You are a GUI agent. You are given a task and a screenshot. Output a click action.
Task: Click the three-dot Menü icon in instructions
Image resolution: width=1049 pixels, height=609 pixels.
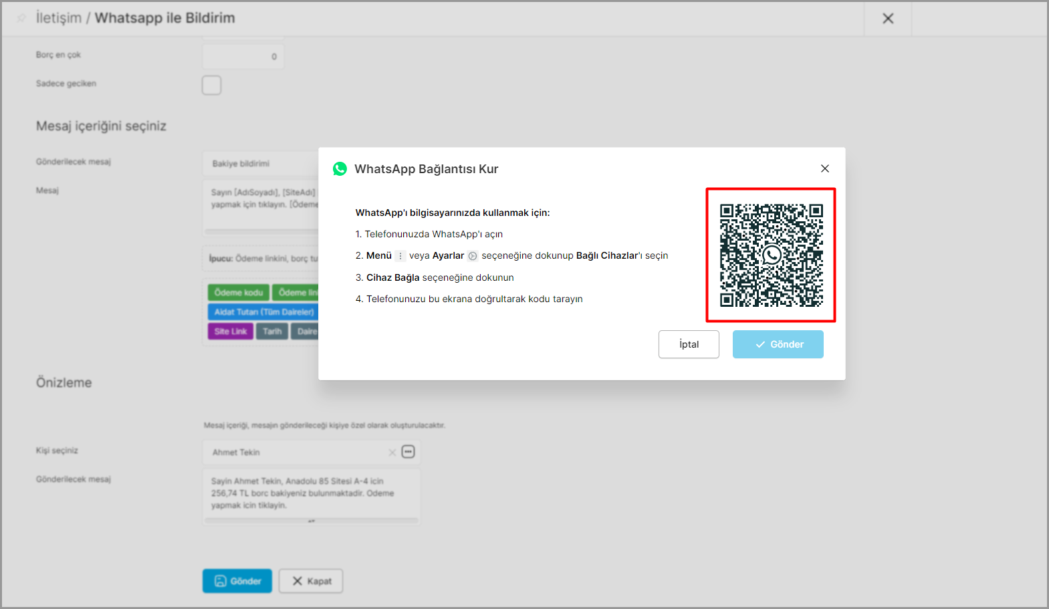click(x=400, y=256)
